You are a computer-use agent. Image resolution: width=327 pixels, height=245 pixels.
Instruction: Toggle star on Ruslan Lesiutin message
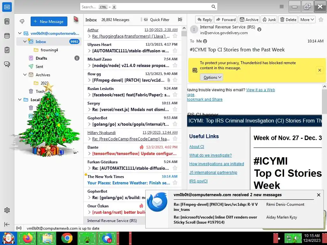coord(175,95)
